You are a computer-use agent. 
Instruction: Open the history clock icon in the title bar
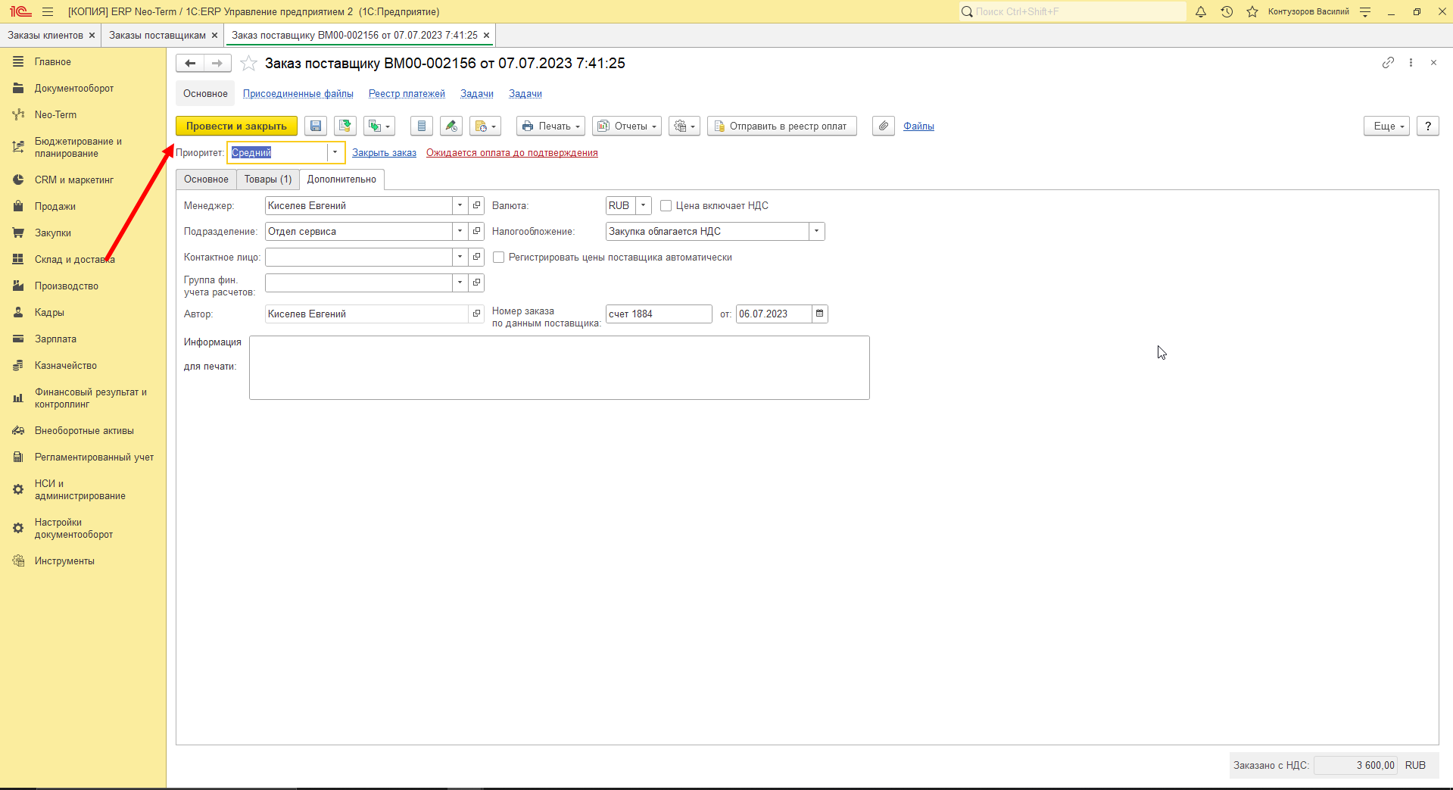1227,11
